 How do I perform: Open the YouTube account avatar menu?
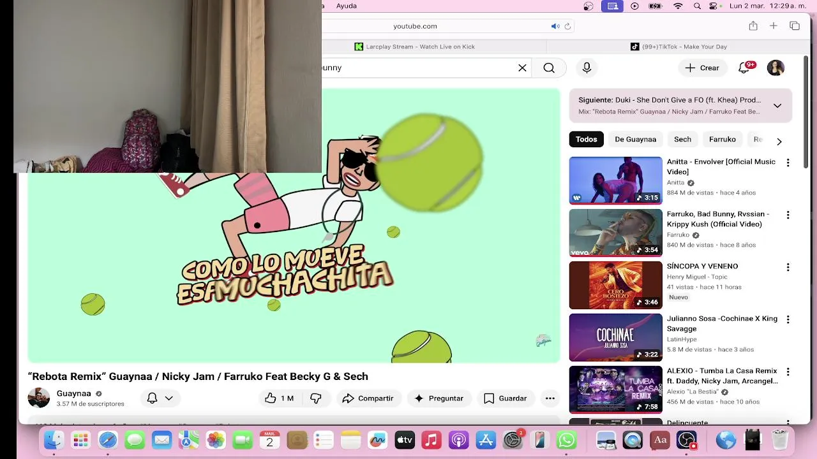[x=776, y=68]
